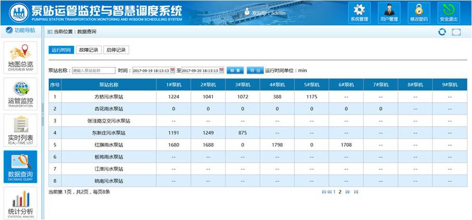Open the end time calendar picker
Screen dimensions: 472x220
click(x=222, y=70)
